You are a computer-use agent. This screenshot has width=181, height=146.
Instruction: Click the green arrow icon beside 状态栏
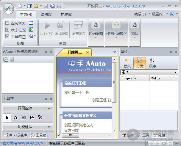[x=31, y=30]
